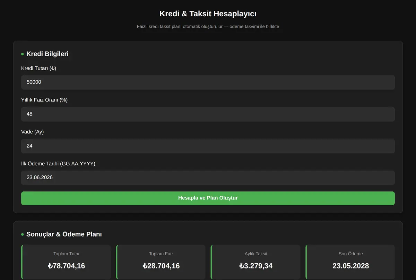Click the Aylık Taksit card label
This screenshot has width=416, height=280.
(256, 254)
